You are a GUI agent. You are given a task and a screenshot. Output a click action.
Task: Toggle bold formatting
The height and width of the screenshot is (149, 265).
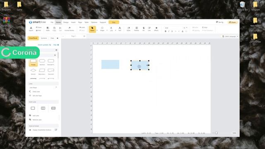click(166, 31)
